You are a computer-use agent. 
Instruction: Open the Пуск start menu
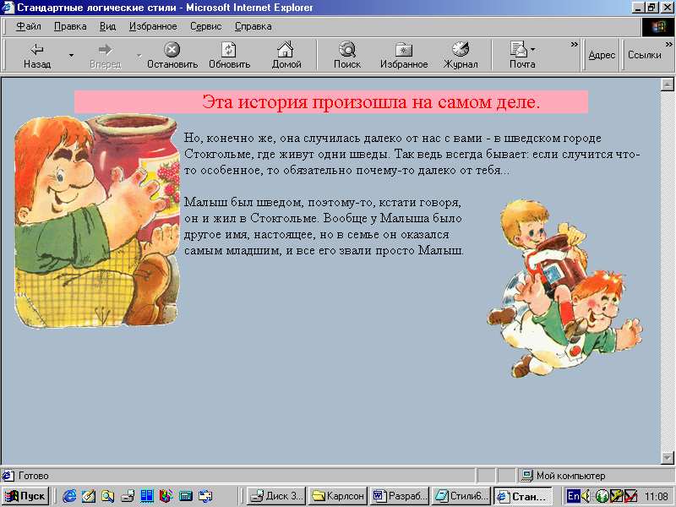pos(25,496)
